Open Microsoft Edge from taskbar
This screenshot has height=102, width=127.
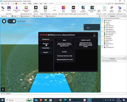[x=65, y=100]
